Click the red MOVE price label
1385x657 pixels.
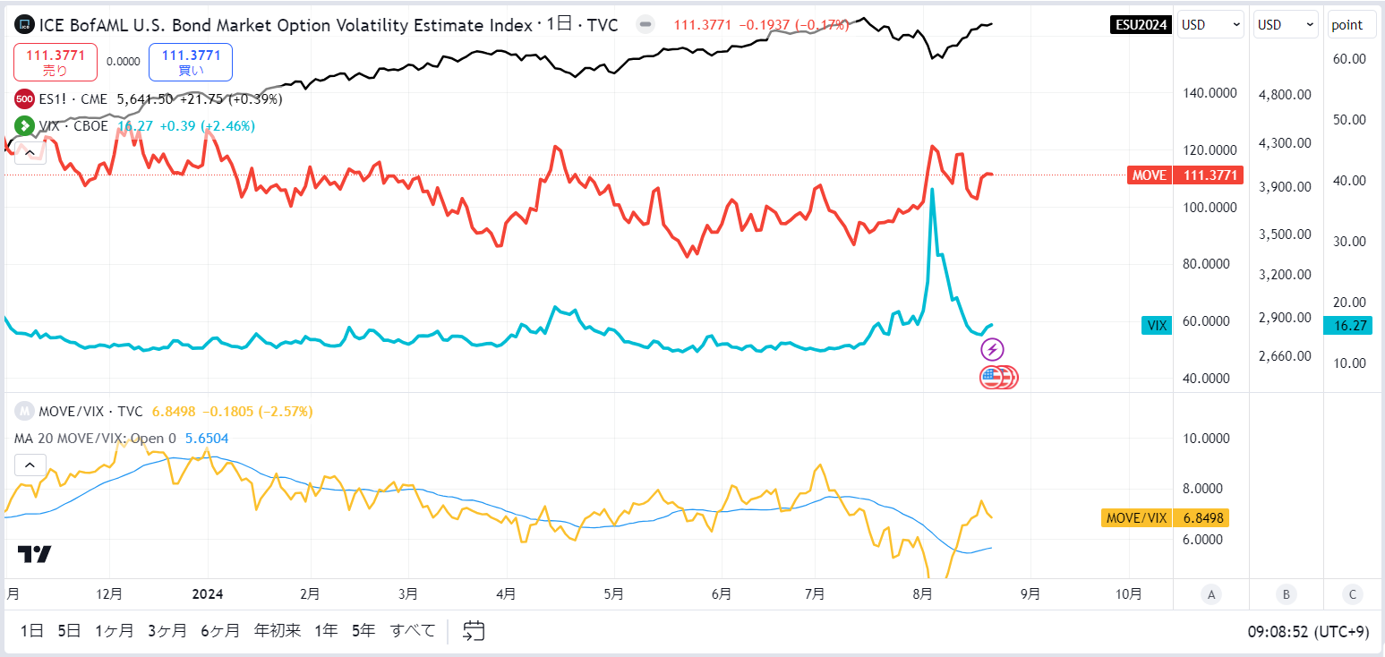coord(1185,175)
